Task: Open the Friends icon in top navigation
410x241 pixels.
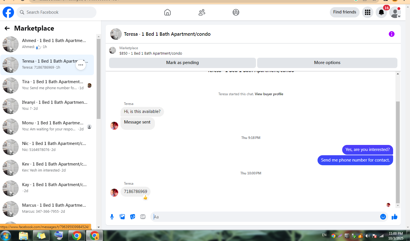Action: pyautogui.click(x=202, y=12)
